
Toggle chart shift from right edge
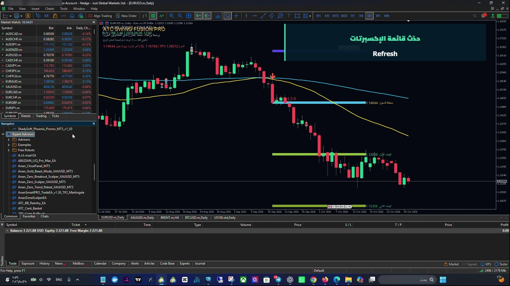coord(207,16)
